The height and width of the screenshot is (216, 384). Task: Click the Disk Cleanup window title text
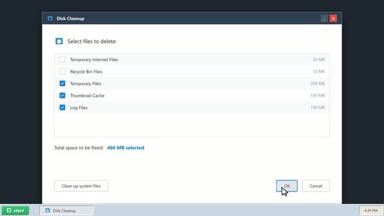[70, 19]
